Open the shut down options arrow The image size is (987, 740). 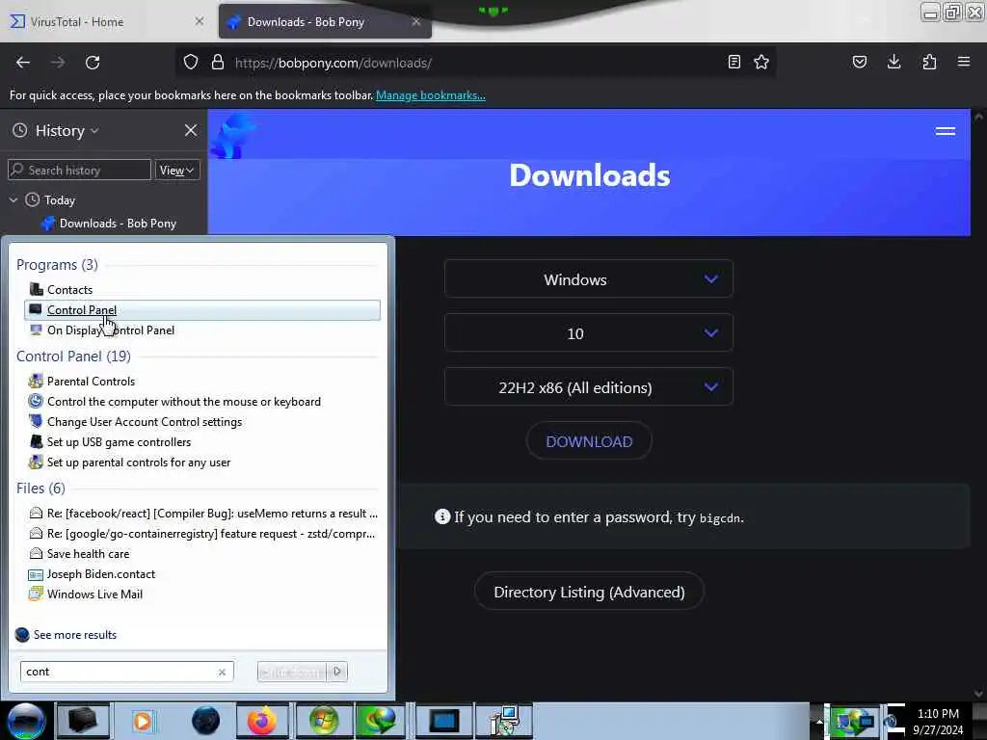(337, 672)
